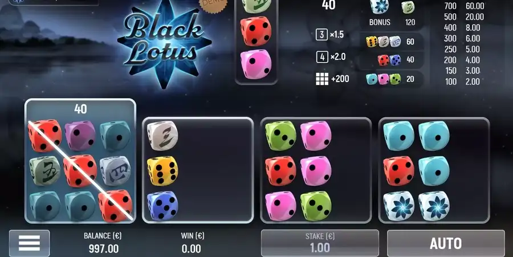Click the 700 points 60.00 payout row
This screenshot has height=257, width=513.
464,6
